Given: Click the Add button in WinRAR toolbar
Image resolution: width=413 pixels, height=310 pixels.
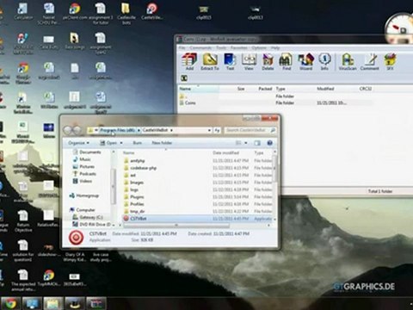Looking at the screenshot, I should (189, 61).
